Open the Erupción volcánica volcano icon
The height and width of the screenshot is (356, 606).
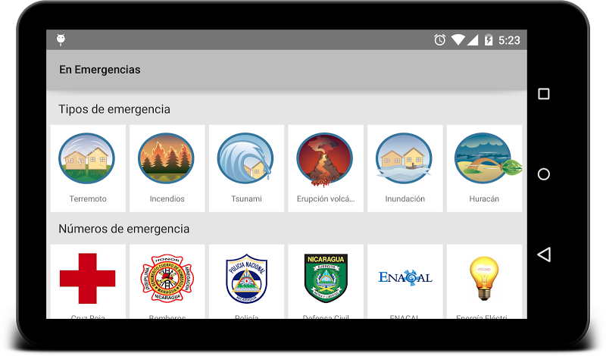pyautogui.click(x=325, y=159)
